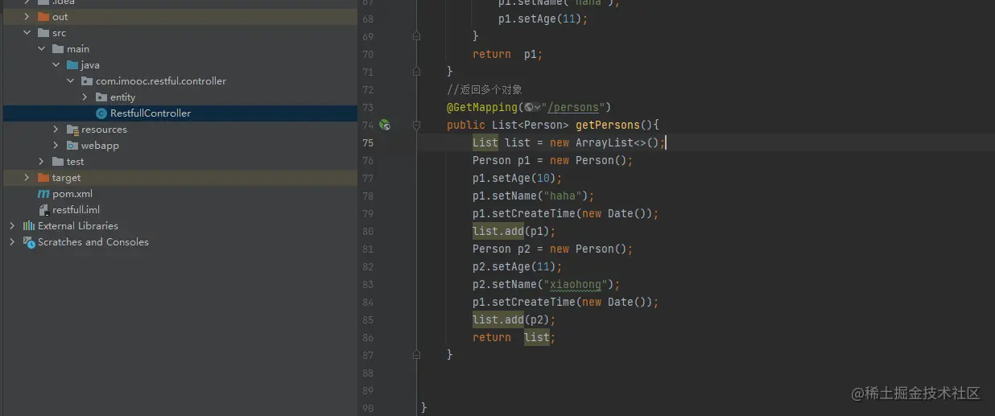Click the controller package icon
The height and width of the screenshot is (416, 995).
[86, 81]
